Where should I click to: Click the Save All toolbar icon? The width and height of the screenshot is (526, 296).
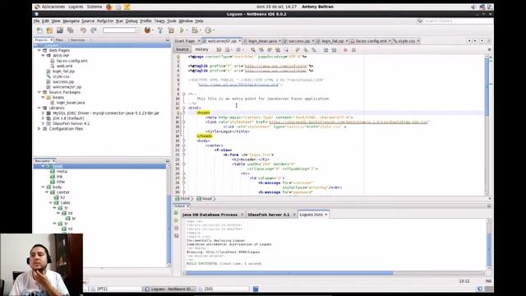(71, 30)
